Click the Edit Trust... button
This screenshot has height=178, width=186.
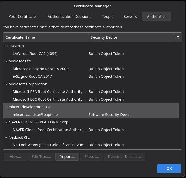click(x=41, y=157)
